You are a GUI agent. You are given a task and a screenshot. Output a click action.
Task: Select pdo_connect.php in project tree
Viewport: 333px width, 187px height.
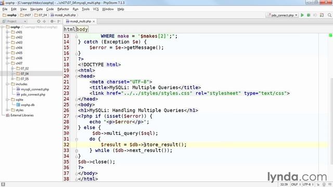[31, 95]
